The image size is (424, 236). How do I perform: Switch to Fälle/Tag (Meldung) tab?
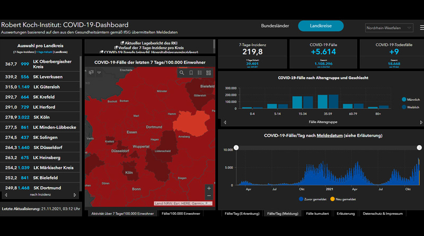click(x=283, y=214)
